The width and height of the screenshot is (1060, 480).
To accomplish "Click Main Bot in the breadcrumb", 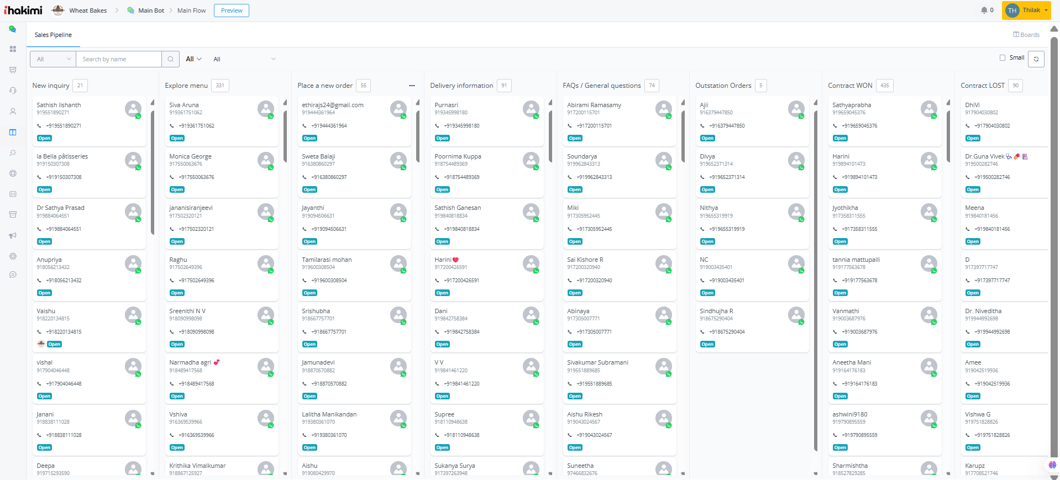I will click(151, 10).
